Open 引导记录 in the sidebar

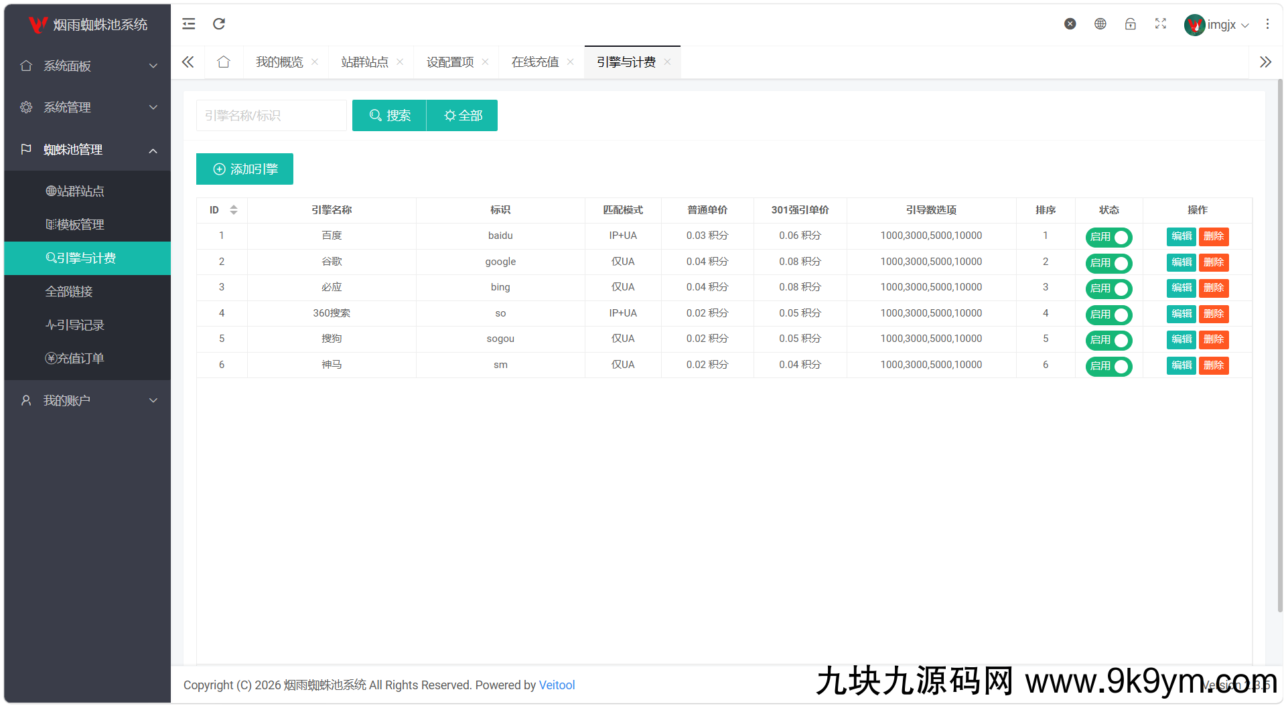point(88,325)
